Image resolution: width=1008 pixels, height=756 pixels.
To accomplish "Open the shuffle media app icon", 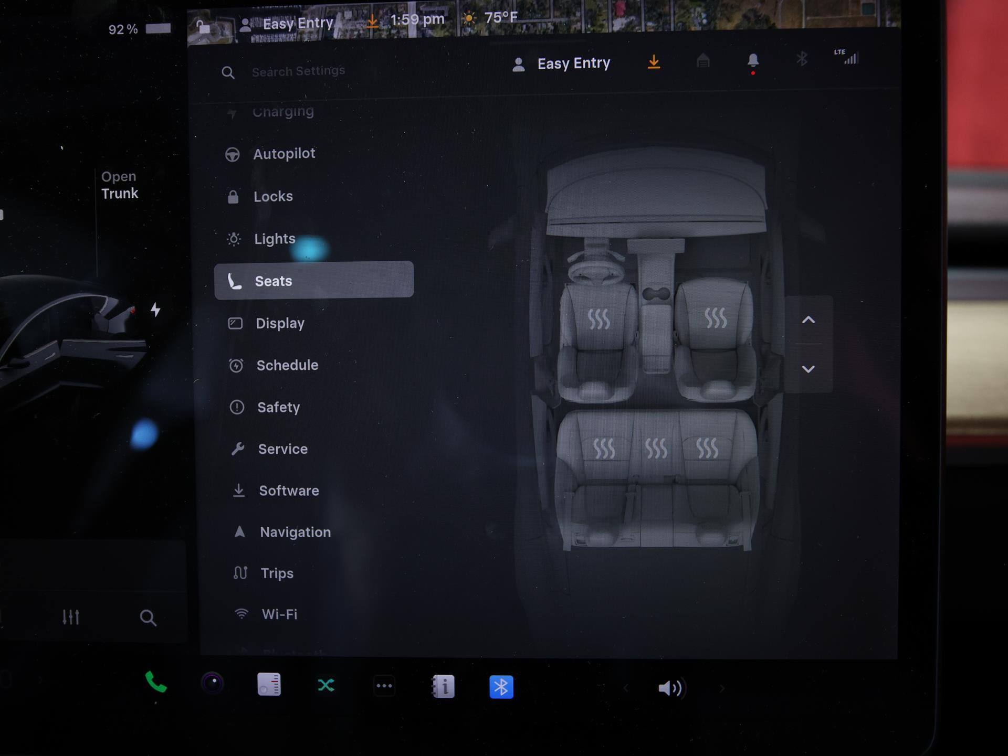I will (326, 685).
